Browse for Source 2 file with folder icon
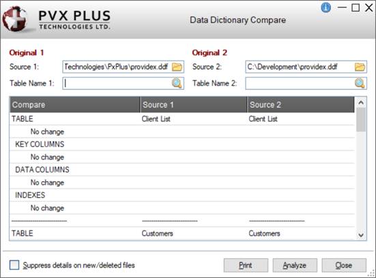376x278 pixels. pos(360,67)
